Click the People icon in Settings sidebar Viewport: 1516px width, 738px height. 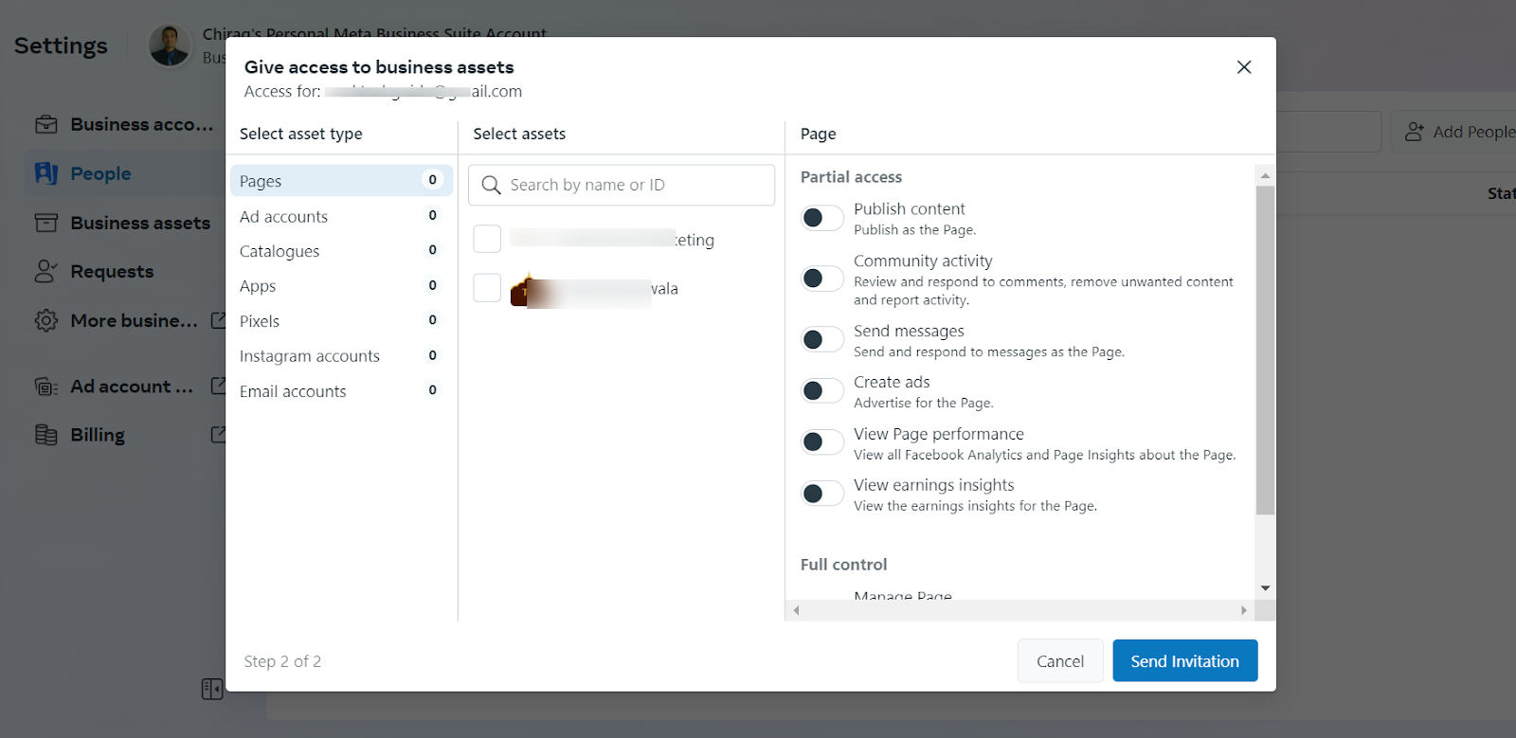point(46,173)
